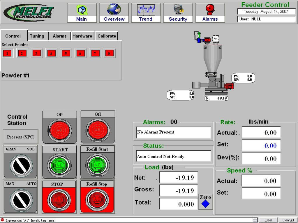Switch to the Tuning tab

(x=37, y=36)
